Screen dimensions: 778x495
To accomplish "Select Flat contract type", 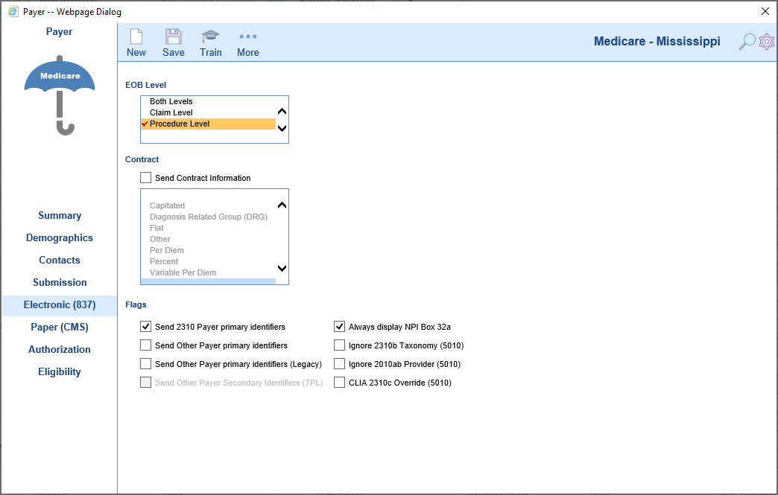I will coord(156,228).
